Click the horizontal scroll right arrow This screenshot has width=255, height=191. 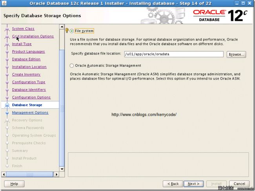[56, 175]
